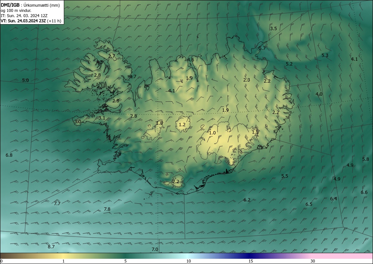Click the color scale tick label 5
373x264 pixels.
125,261
